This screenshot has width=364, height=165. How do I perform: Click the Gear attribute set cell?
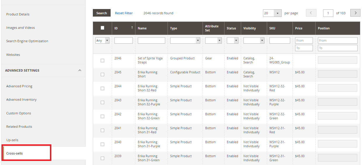tap(208, 58)
